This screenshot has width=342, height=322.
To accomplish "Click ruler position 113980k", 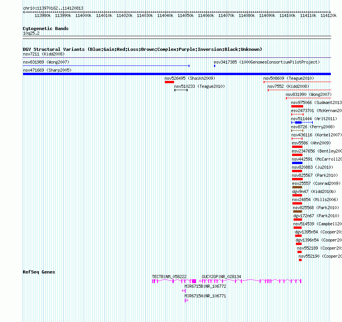I will coord(43,15).
